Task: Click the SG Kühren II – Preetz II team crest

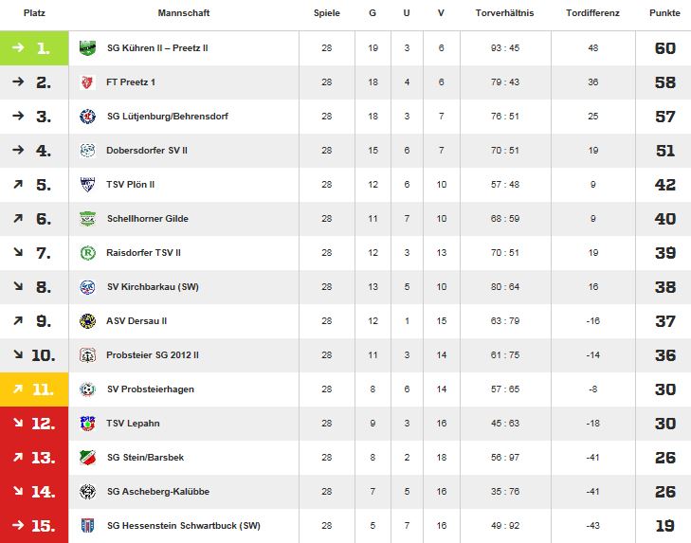Action: [87, 47]
